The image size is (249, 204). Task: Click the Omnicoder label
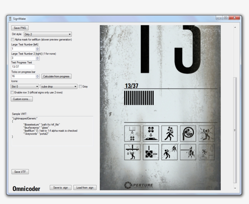pyautogui.click(x=26, y=189)
